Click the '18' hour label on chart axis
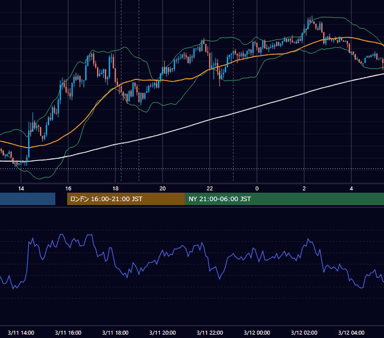The height and width of the screenshot is (338, 384). (115, 189)
